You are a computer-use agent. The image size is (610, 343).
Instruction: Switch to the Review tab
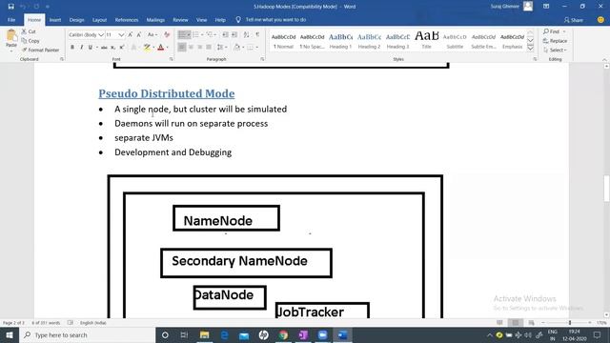tap(180, 20)
